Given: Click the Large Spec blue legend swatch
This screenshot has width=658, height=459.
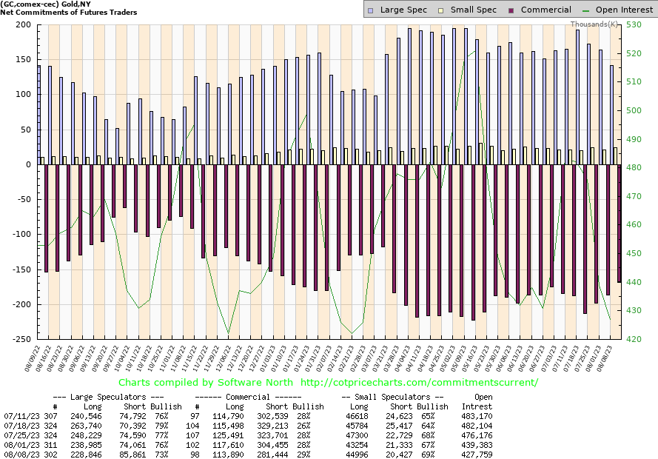Looking at the screenshot, I should click(x=372, y=10).
